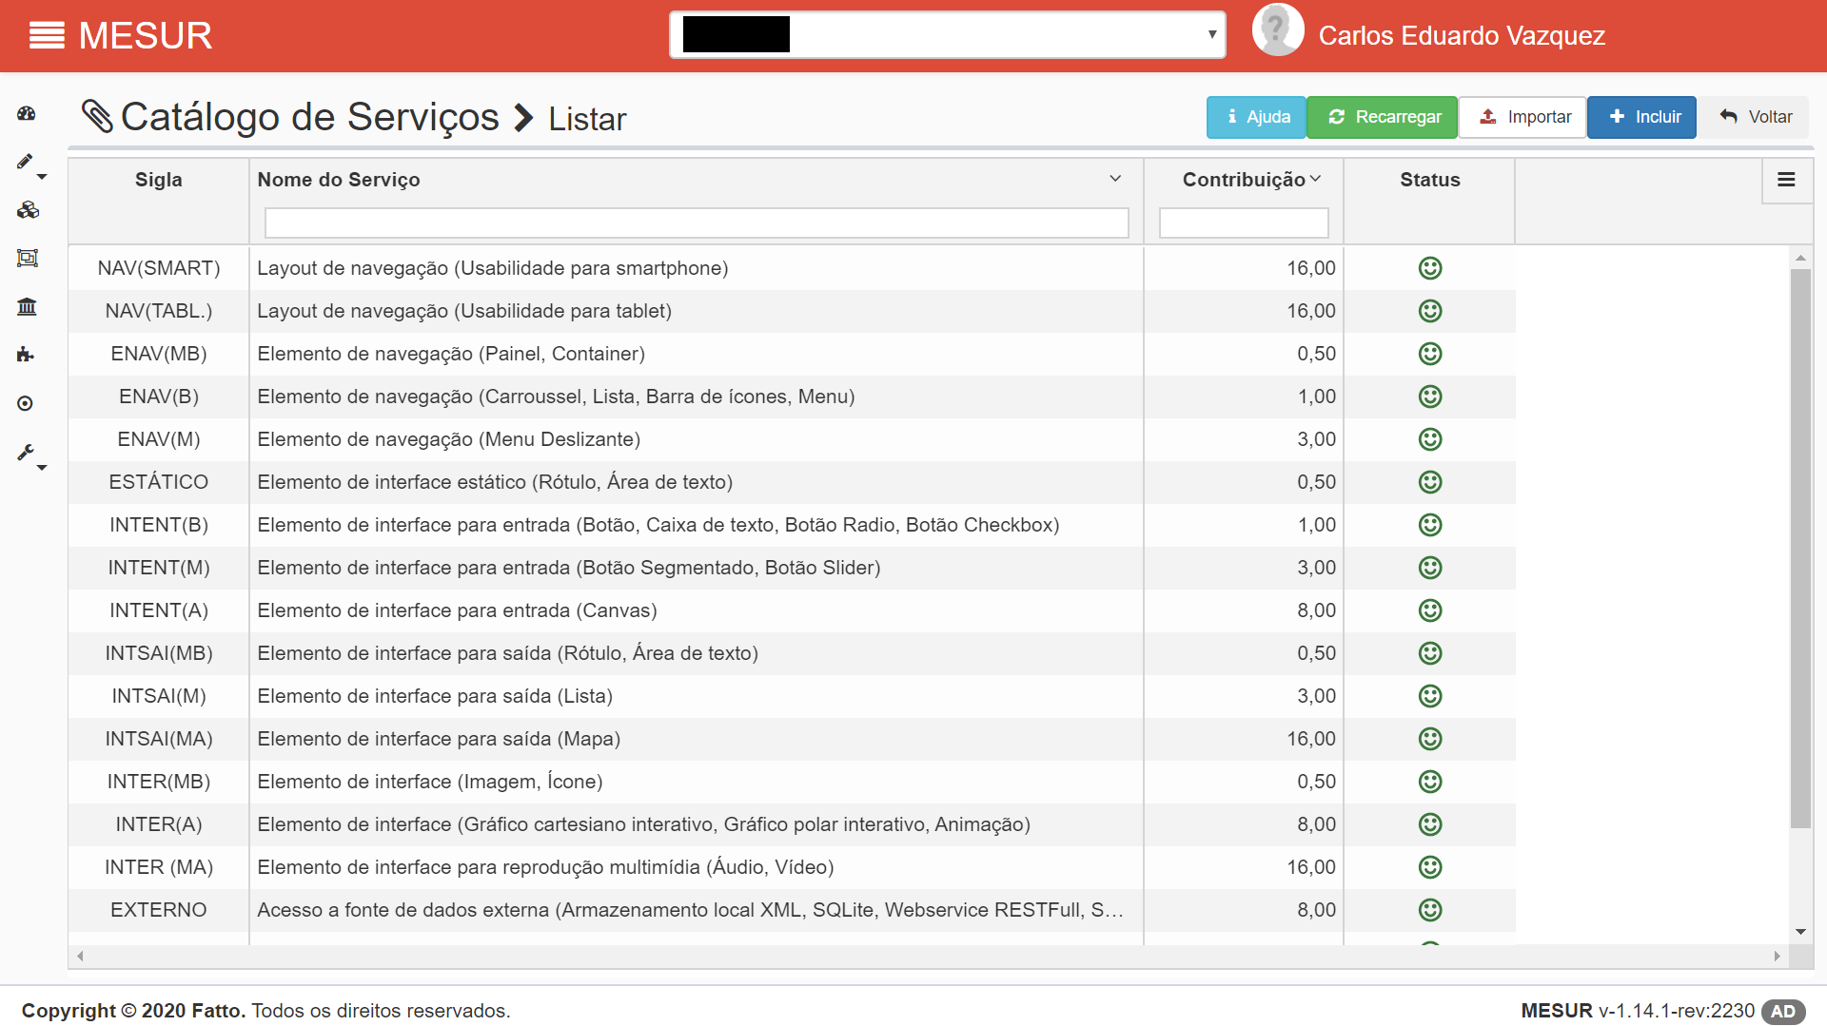The width and height of the screenshot is (1827, 1026).
Task: Expand the Contribuição column menu chevron
Action: coord(1315,179)
